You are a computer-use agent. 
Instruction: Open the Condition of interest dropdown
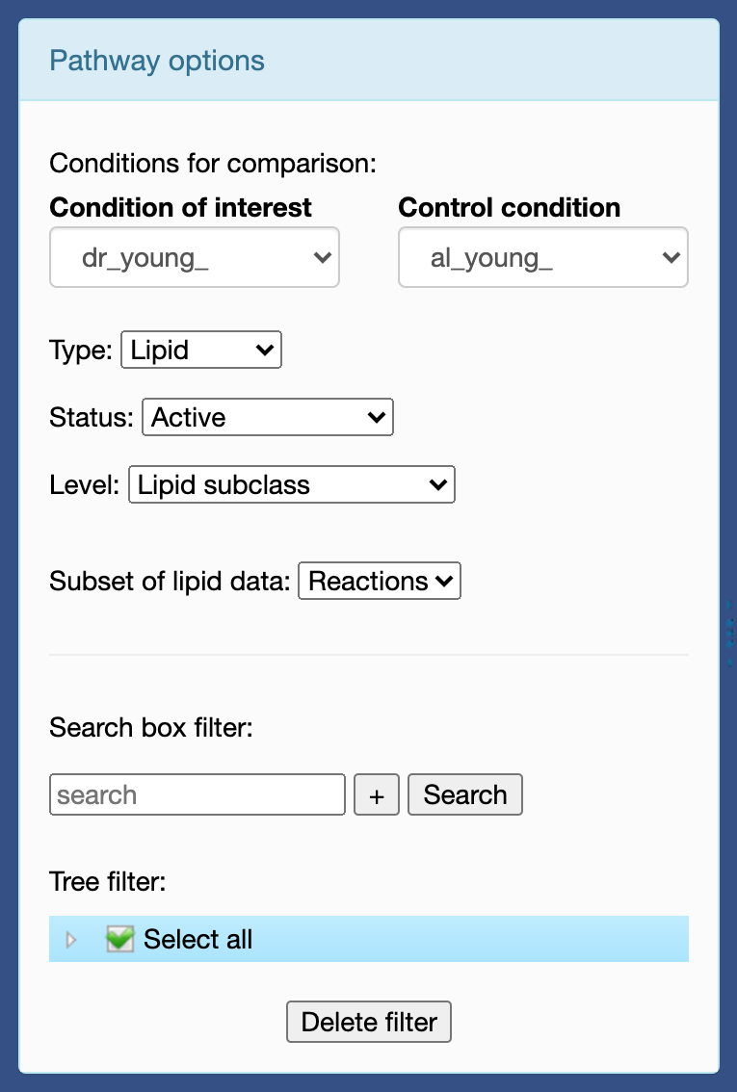click(x=194, y=257)
